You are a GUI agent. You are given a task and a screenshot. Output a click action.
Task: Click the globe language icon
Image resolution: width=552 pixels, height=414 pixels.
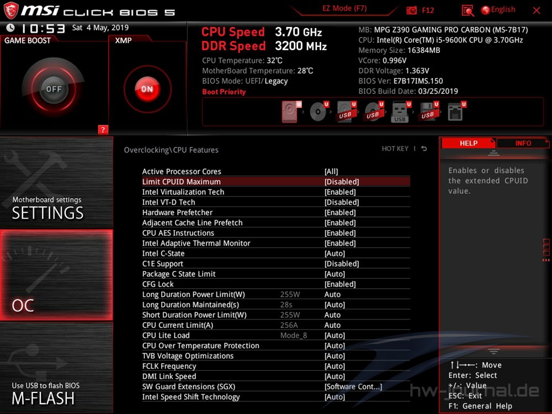pyautogui.click(x=485, y=10)
